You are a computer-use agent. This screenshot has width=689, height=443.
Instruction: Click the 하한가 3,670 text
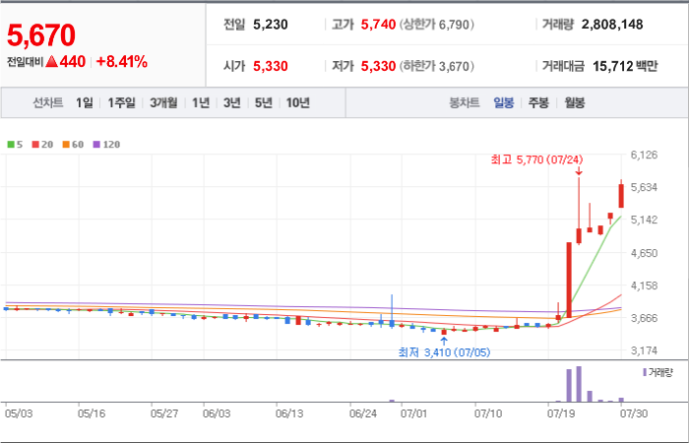(437, 66)
